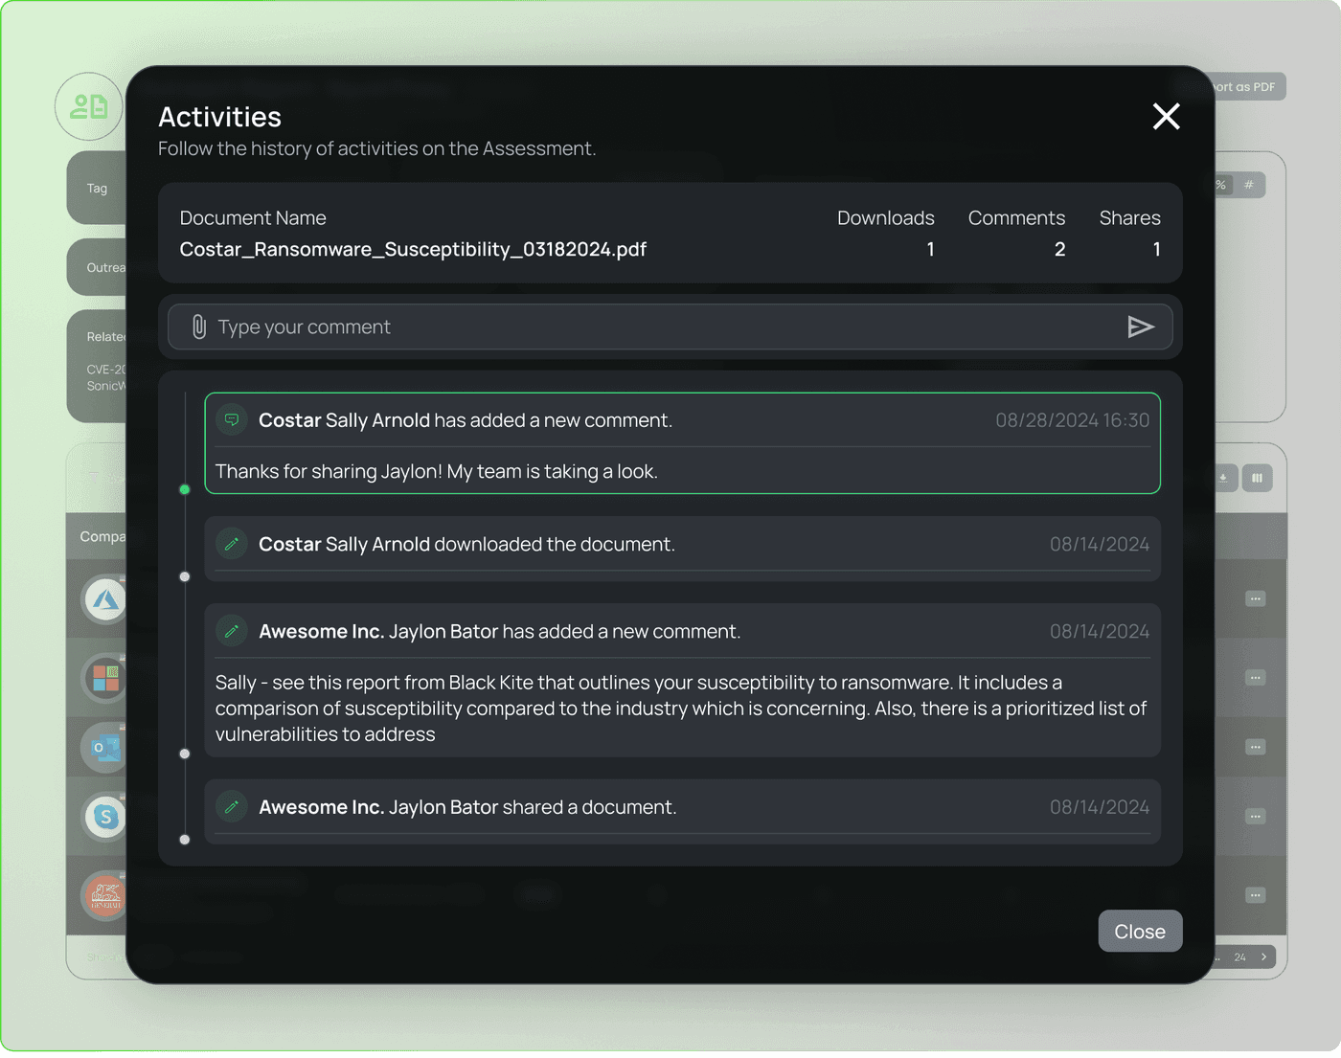Click the comment icon on Sally's new comment
The width and height of the screenshot is (1341, 1058).
(x=231, y=420)
